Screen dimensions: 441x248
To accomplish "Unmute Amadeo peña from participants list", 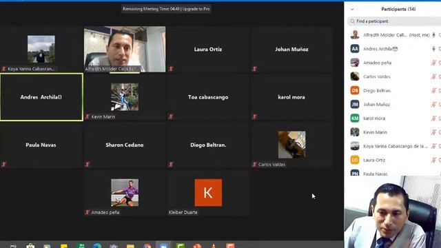I will pos(433,63).
